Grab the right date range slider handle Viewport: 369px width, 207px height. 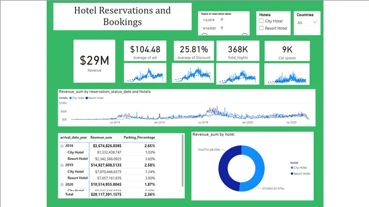coord(244,34)
